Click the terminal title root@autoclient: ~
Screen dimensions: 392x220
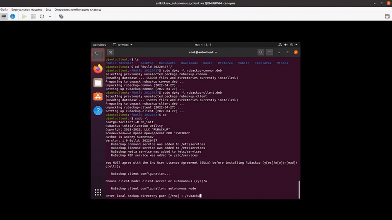pos(203,52)
